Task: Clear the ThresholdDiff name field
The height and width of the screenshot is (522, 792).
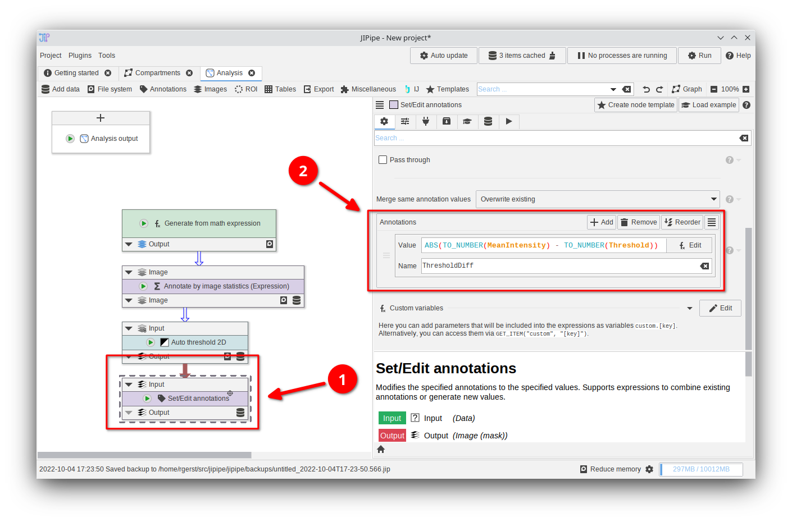Action: click(704, 266)
